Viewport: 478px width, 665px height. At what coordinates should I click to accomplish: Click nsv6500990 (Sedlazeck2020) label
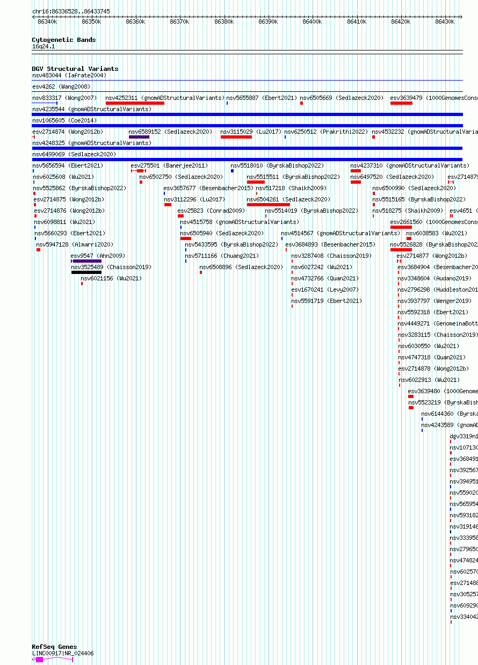pyautogui.click(x=414, y=188)
